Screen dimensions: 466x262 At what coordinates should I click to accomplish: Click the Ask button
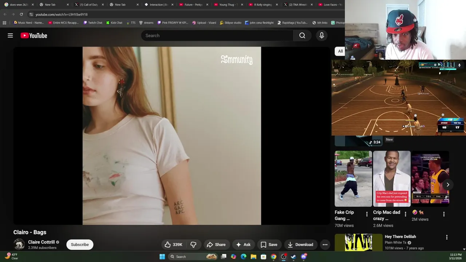pyautogui.click(x=243, y=245)
